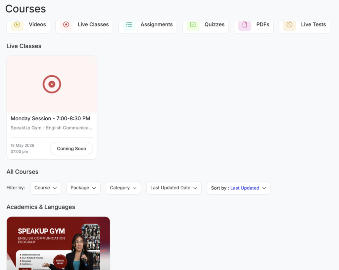The width and height of the screenshot is (339, 270).
Task: Expand the Last Updated Date filter
Action: click(174, 188)
